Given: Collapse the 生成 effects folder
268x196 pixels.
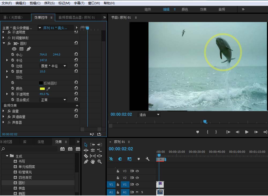Looking at the screenshot, I should (7, 156).
